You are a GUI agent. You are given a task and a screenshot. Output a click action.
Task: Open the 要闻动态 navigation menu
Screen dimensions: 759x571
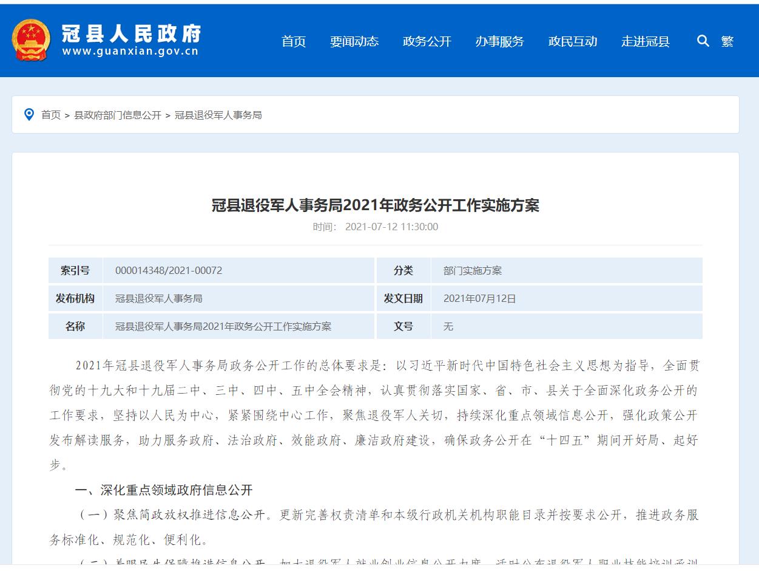(x=354, y=41)
